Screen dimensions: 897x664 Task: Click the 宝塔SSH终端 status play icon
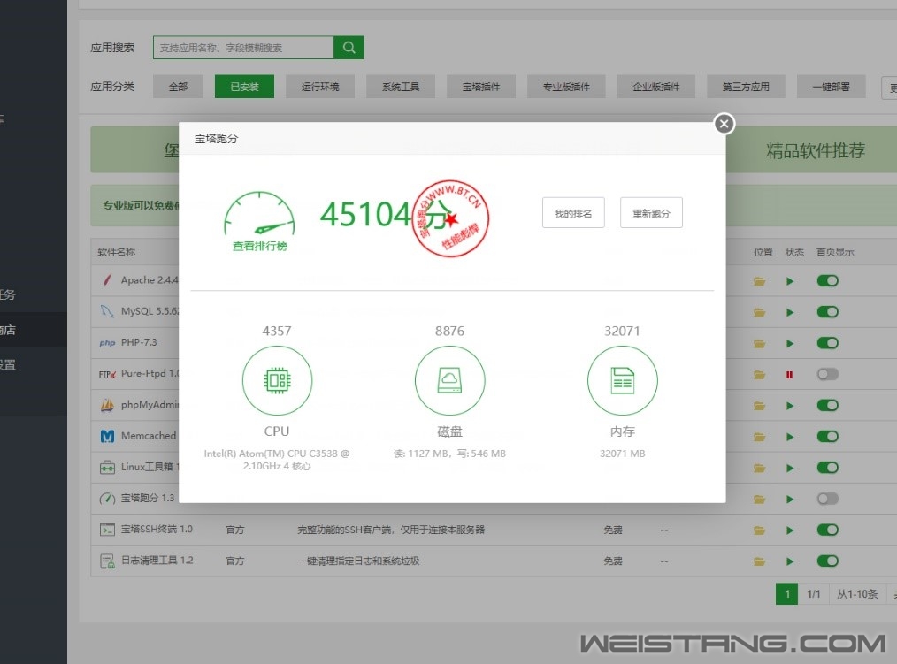[790, 530]
